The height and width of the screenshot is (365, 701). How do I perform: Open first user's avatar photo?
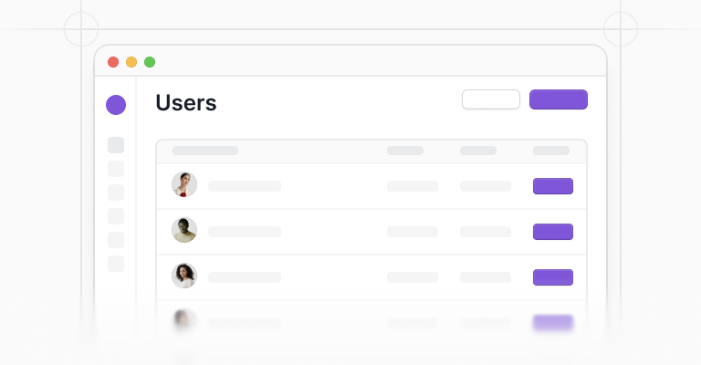pyautogui.click(x=184, y=184)
